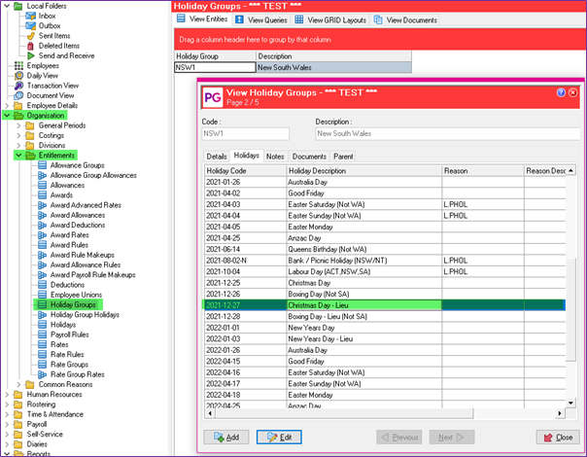The height and width of the screenshot is (457, 587).
Task: Switch to the Parent tab
Action: pos(343,156)
